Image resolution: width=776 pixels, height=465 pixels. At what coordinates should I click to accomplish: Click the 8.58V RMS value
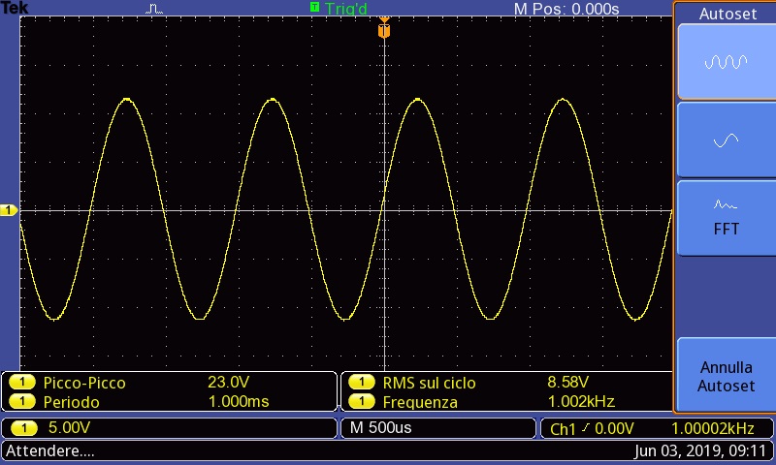tap(567, 382)
